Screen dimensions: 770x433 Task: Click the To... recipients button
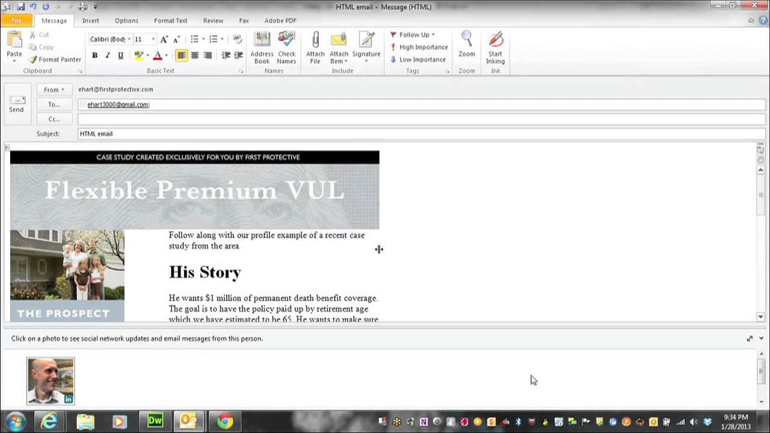click(x=54, y=105)
